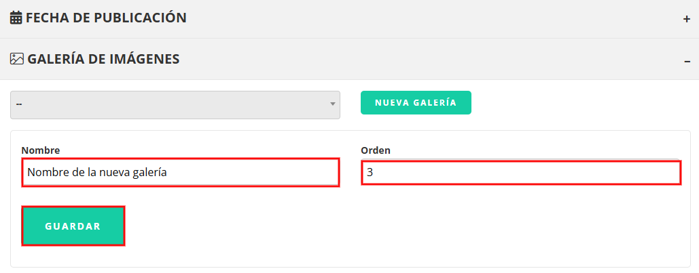Click the number 3 inside Orden
The image size is (699, 273).
coord(370,173)
